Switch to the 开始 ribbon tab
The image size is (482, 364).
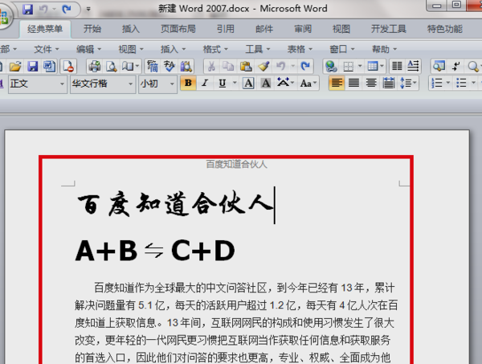click(x=92, y=29)
